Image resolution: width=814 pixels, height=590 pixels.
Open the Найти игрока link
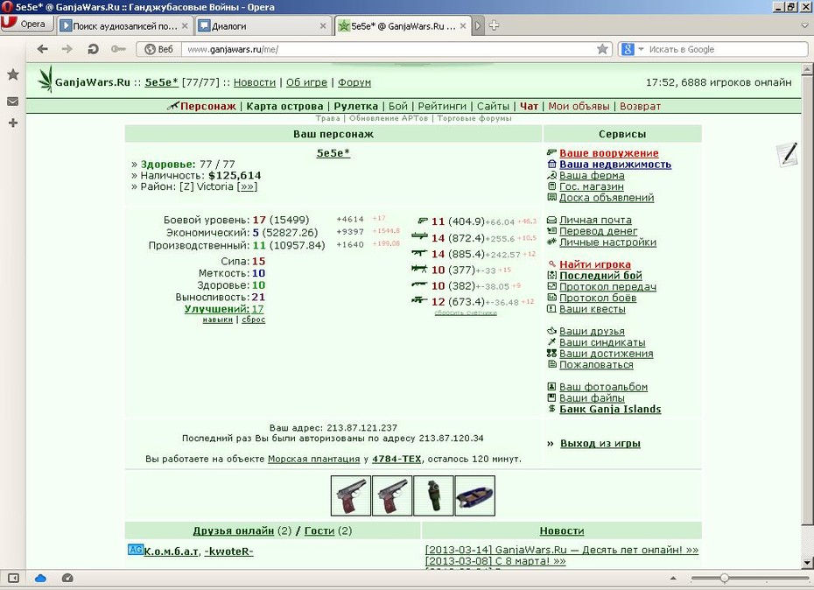coord(595,265)
